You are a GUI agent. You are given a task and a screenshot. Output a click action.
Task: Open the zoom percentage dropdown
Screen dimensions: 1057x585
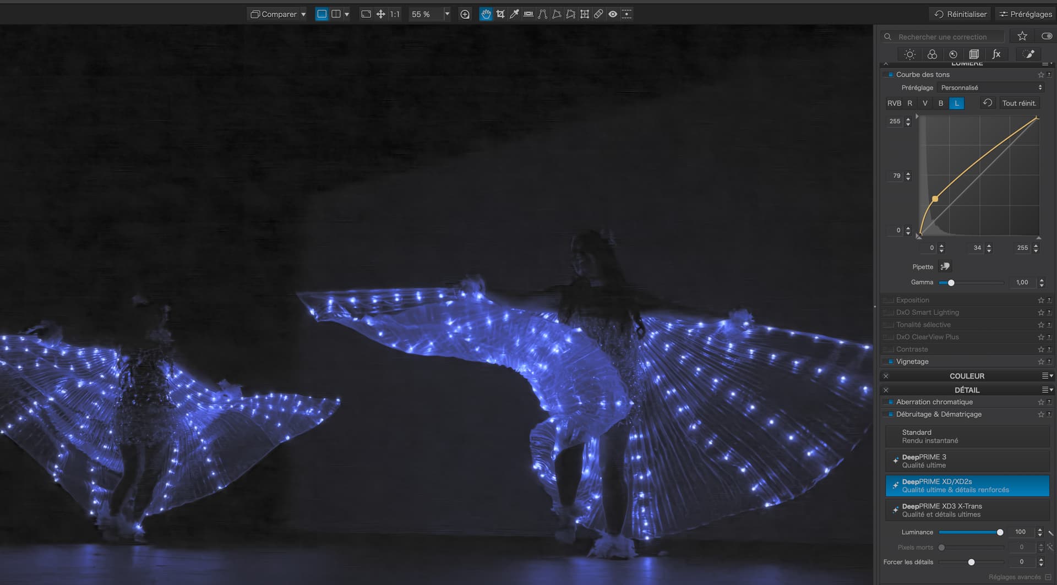tap(447, 14)
